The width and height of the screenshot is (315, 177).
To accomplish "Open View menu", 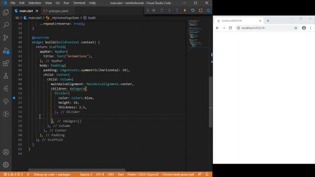I will tap(48, 3).
